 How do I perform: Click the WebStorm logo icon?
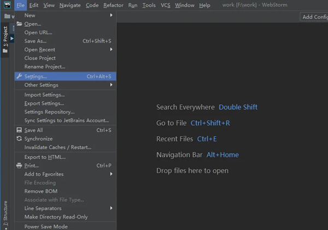[x=7, y=5]
